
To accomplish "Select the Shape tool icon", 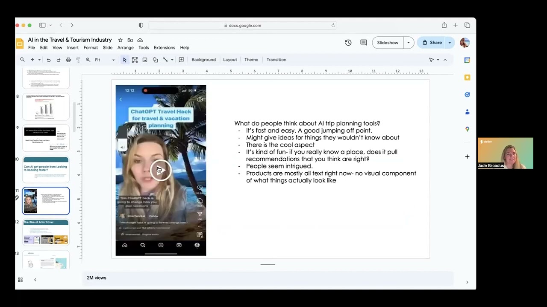I will (155, 60).
